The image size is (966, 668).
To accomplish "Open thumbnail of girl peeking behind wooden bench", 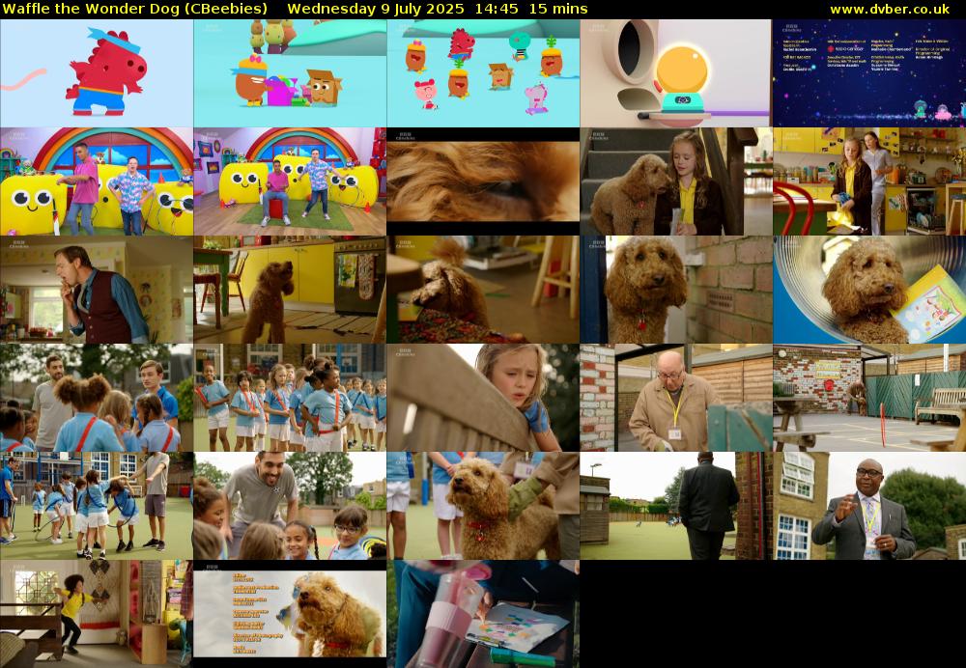I will 483,398.
